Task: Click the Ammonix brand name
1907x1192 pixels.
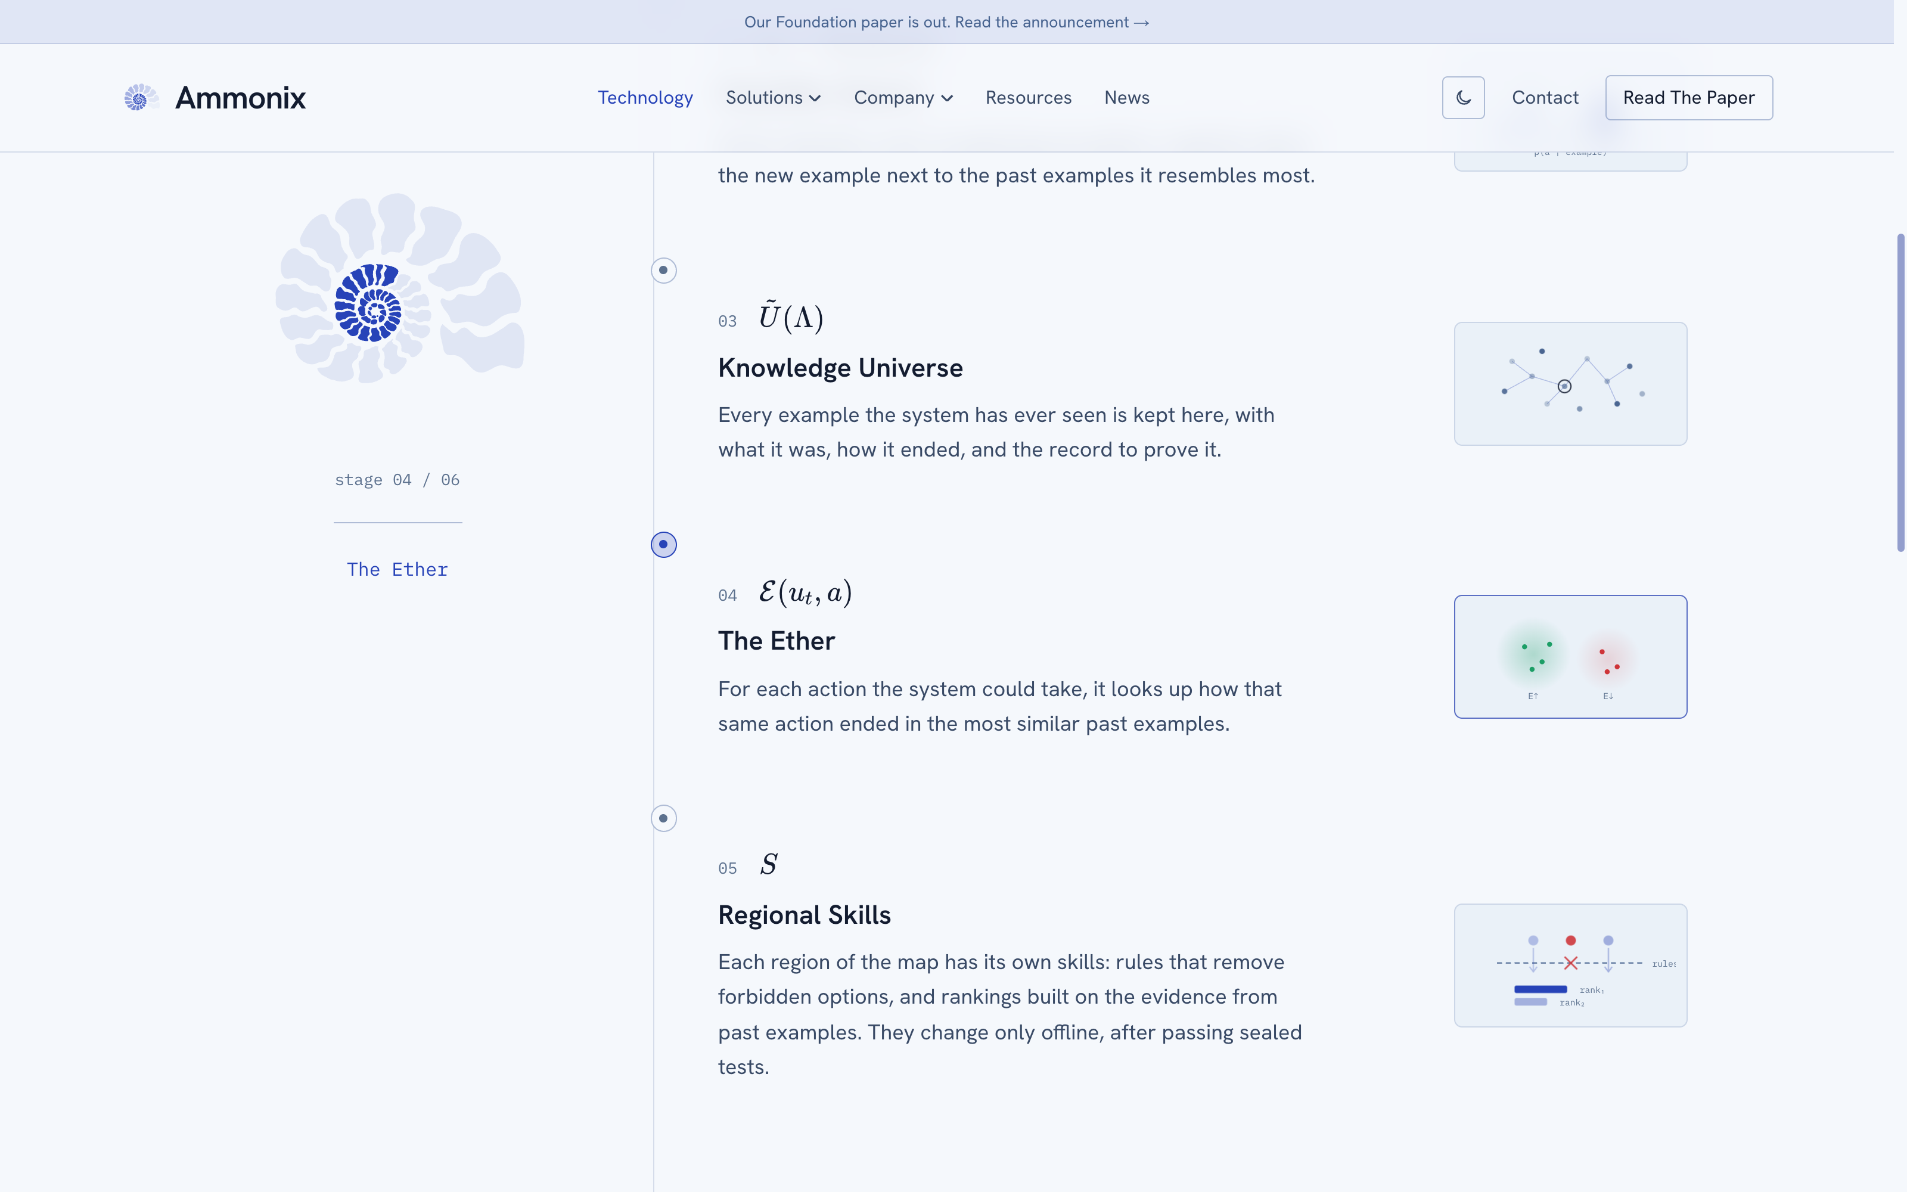Action: tap(240, 98)
